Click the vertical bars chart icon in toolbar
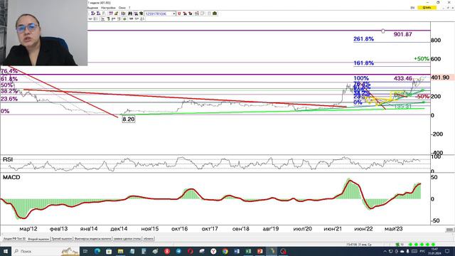Image resolution: width=455 pixels, height=256 pixels. [123, 14]
